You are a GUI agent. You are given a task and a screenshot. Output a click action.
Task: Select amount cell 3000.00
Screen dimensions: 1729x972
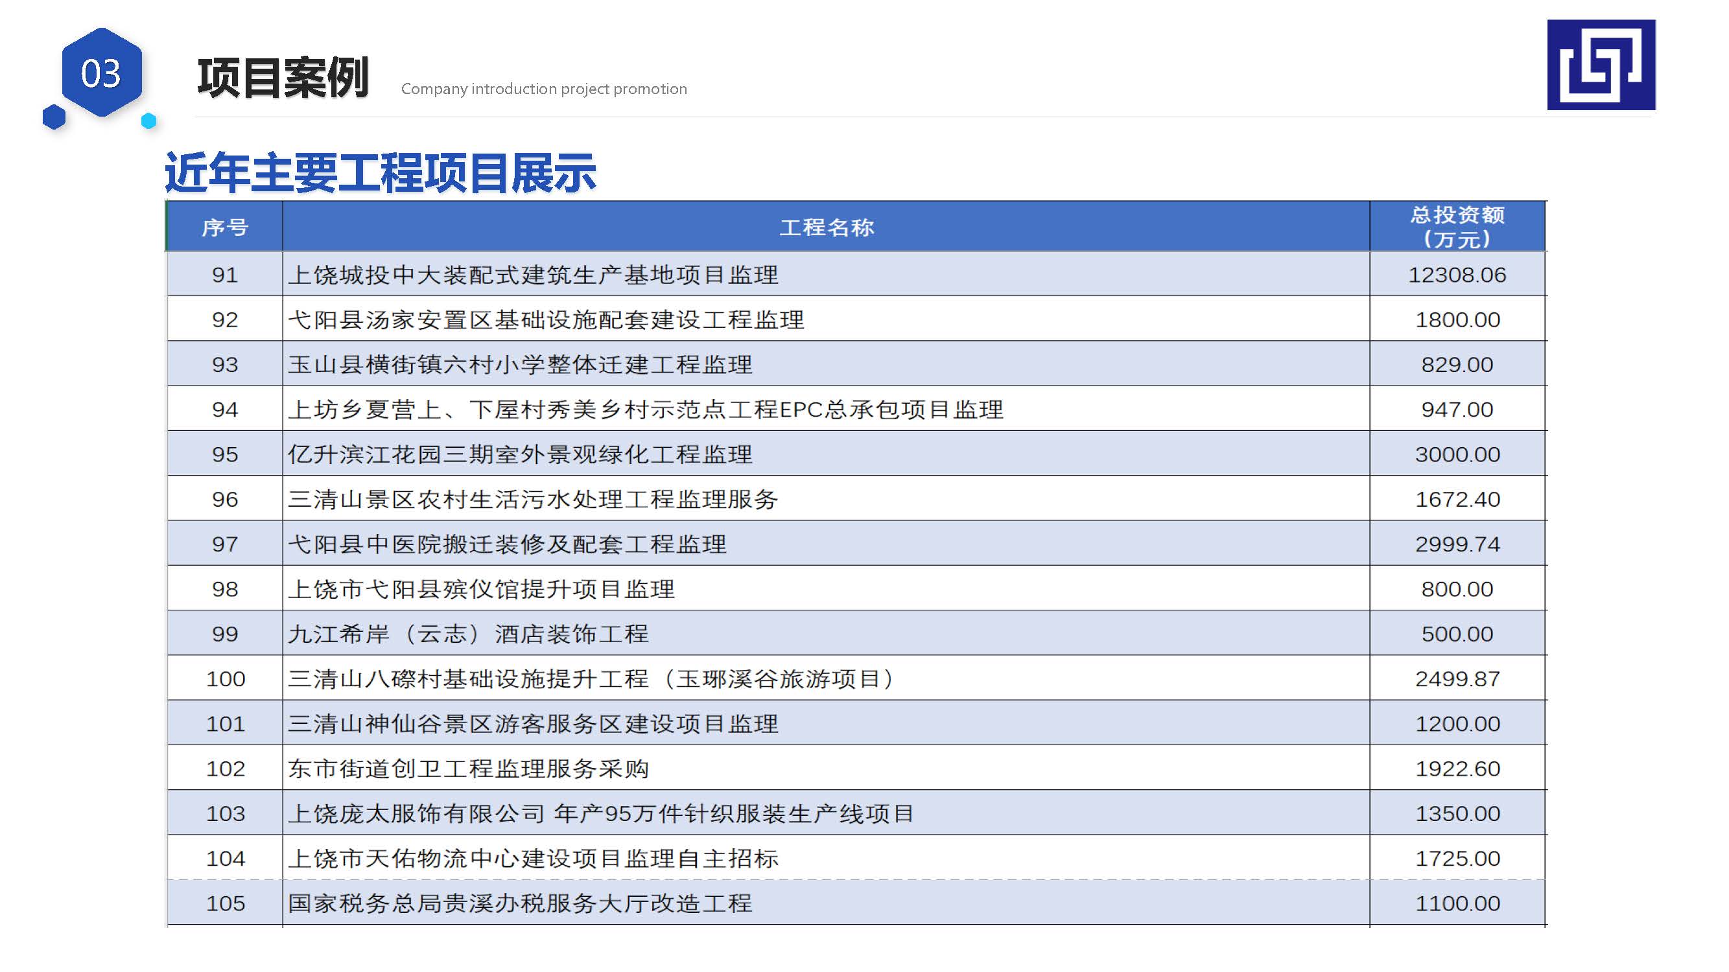click(1457, 454)
